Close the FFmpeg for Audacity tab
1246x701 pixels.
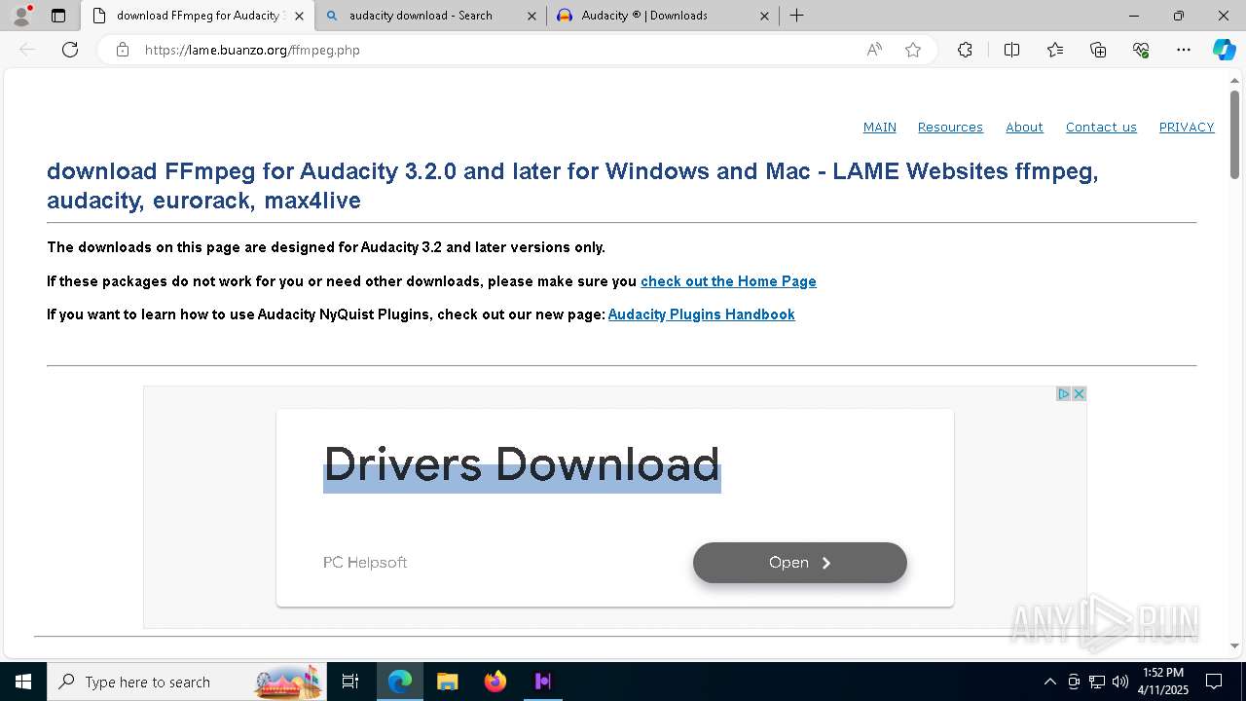pyautogui.click(x=299, y=16)
